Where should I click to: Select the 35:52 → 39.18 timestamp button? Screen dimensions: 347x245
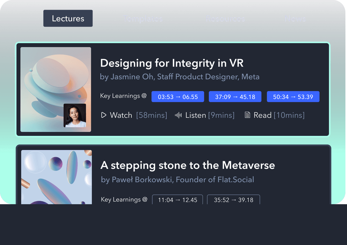234,200
